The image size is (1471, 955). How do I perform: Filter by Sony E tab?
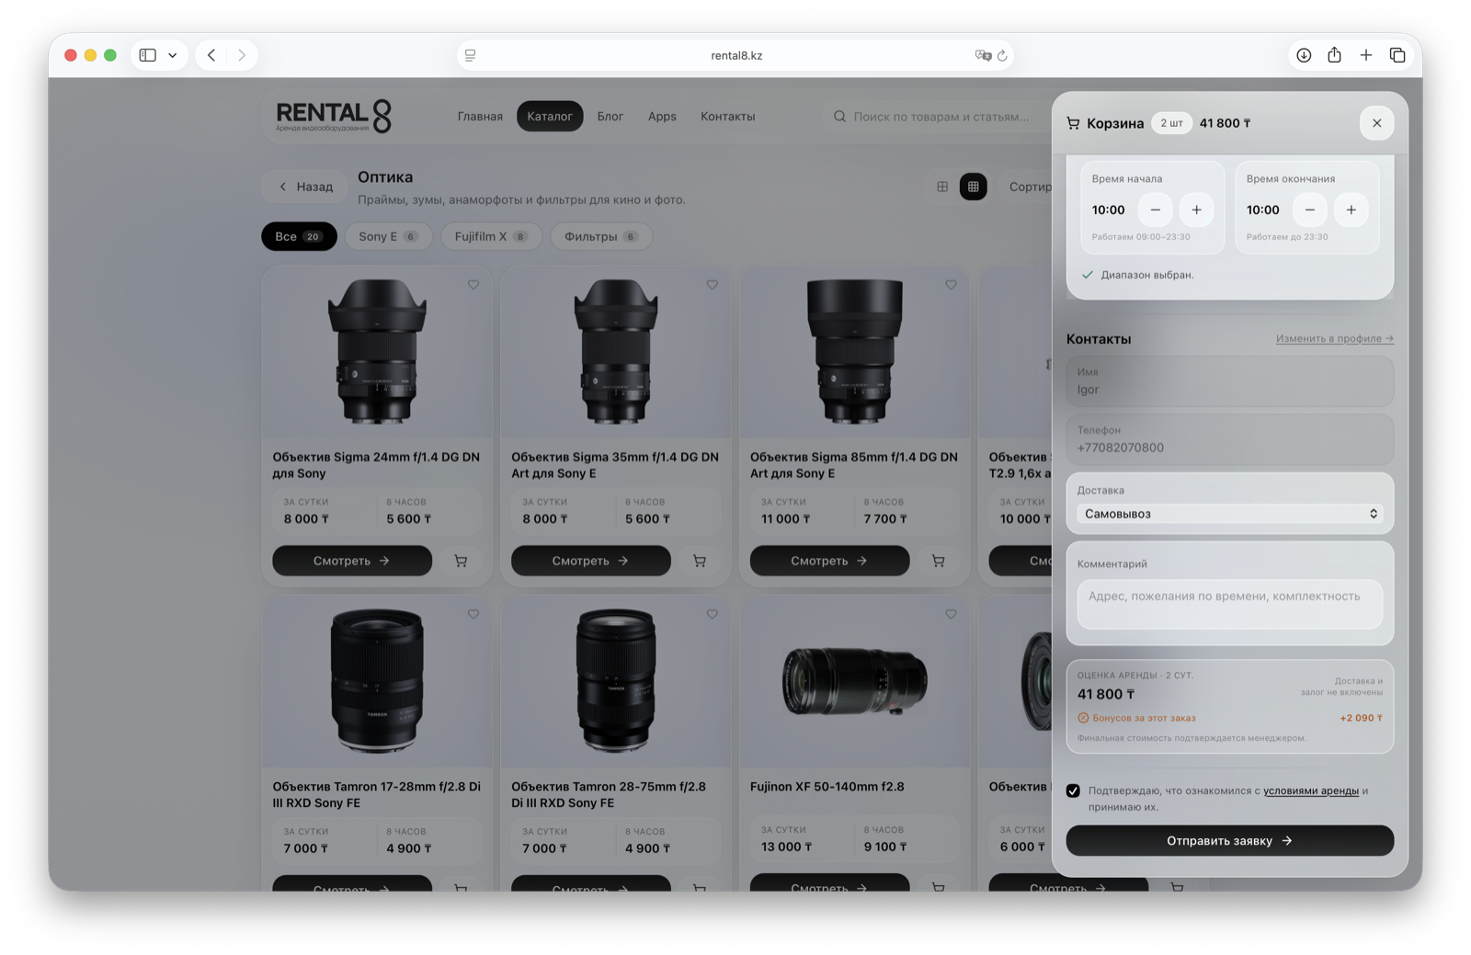388,236
